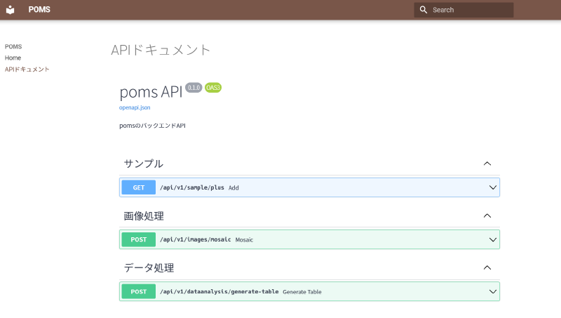Open the openapi.json link
Viewport: 561px width, 318px height.
[135, 107]
